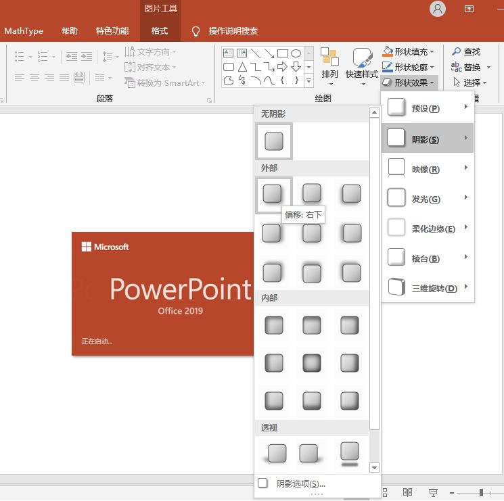
Task: Select the rectangle shape
Action: click(x=283, y=53)
